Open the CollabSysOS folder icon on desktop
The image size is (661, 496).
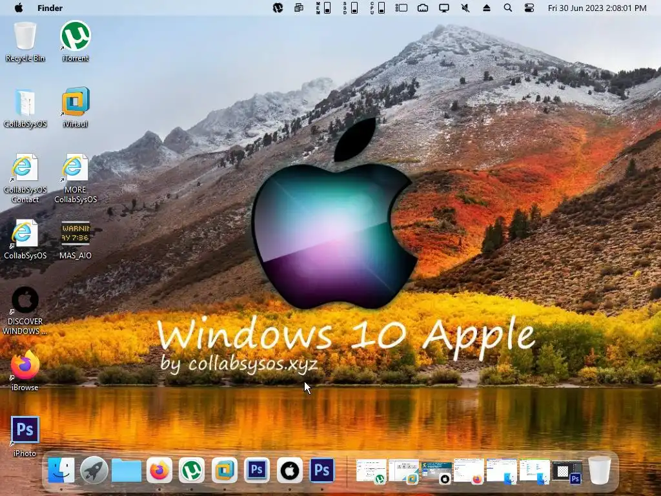point(25,108)
